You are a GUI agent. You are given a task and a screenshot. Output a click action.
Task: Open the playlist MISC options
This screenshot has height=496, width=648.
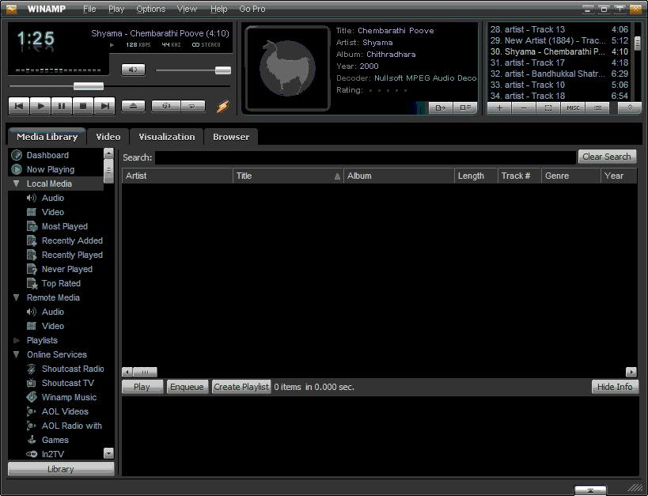point(573,108)
